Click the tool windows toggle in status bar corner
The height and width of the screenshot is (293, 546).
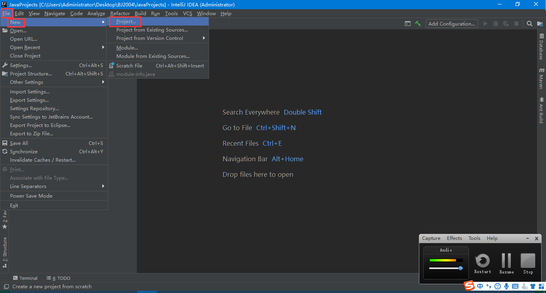(x=6, y=287)
